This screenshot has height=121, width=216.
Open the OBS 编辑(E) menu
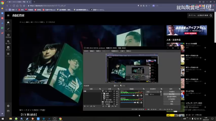point(92,51)
